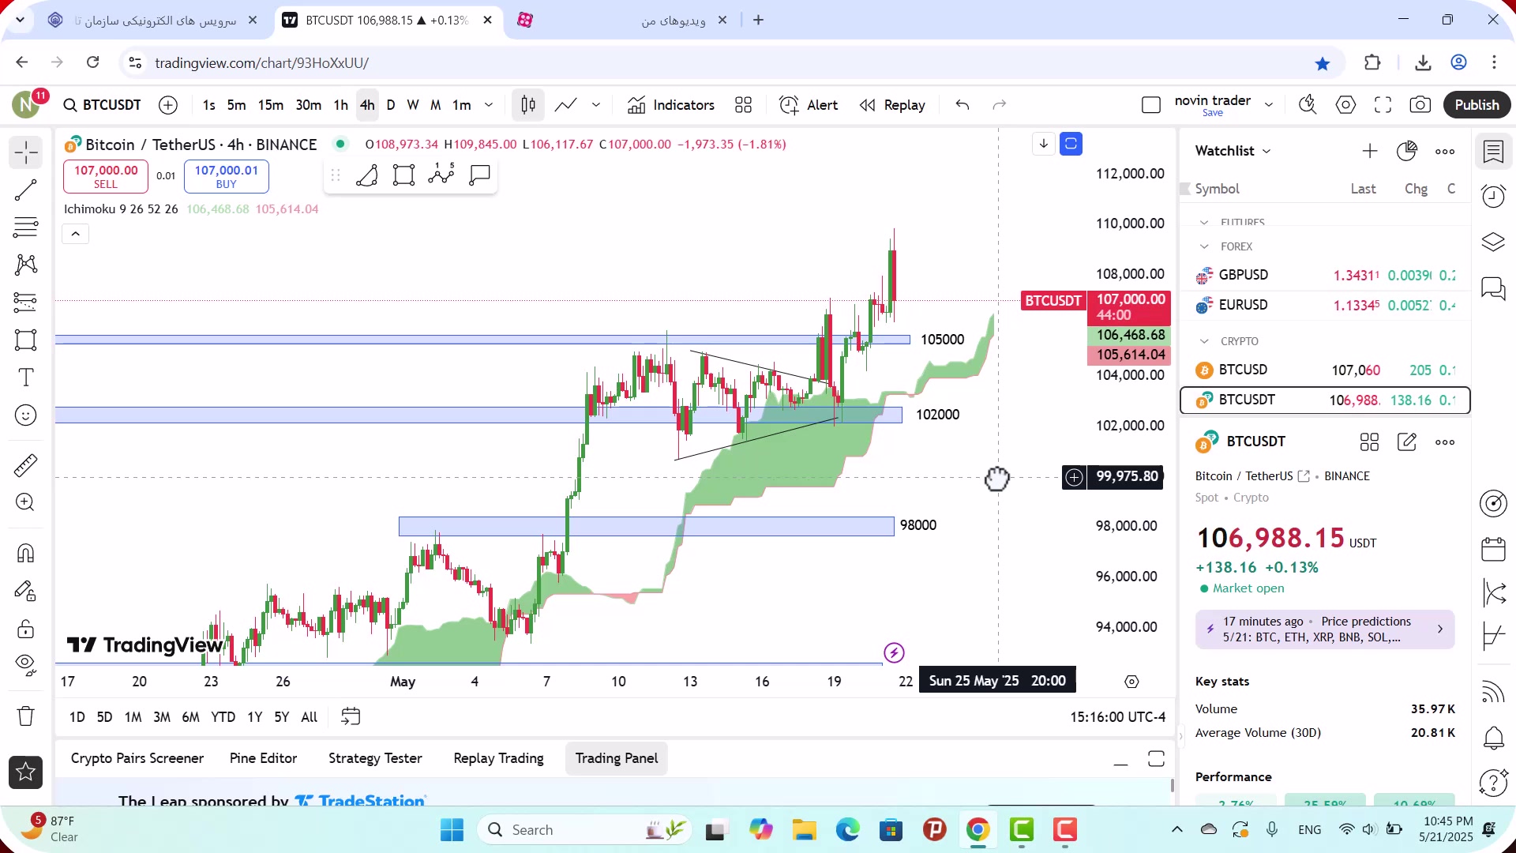
Task: Enter fullscreen mode
Action: click(1383, 105)
